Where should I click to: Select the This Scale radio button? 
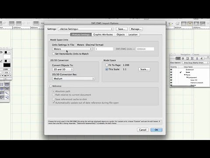coord(107,69)
